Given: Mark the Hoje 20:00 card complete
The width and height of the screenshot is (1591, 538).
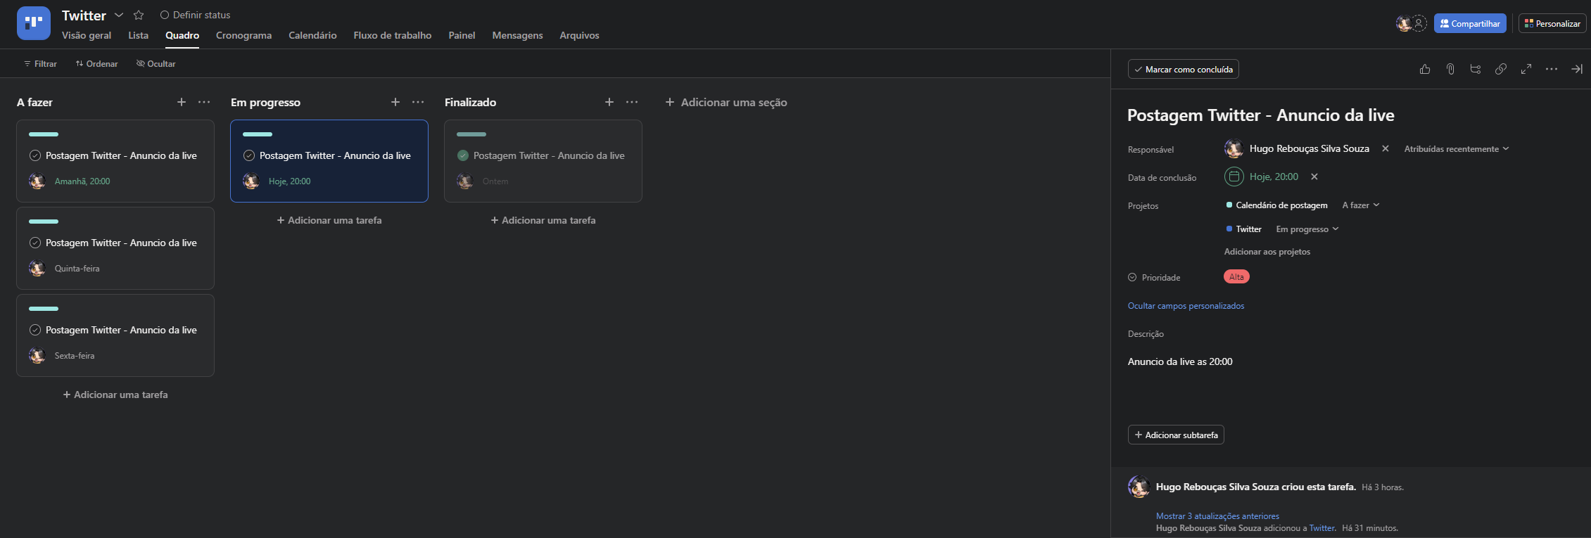Looking at the screenshot, I should (x=248, y=155).
